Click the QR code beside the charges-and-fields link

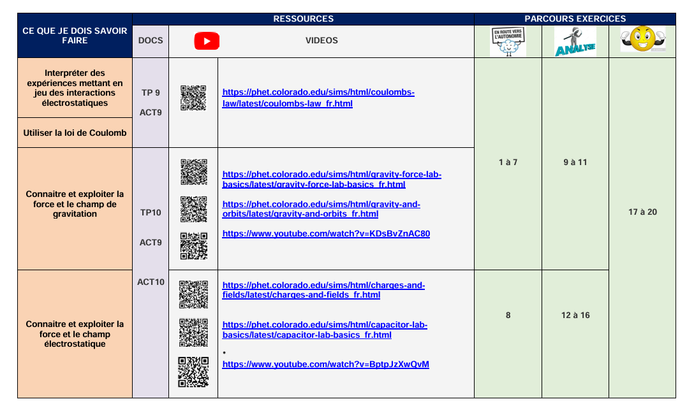point(193,295)
